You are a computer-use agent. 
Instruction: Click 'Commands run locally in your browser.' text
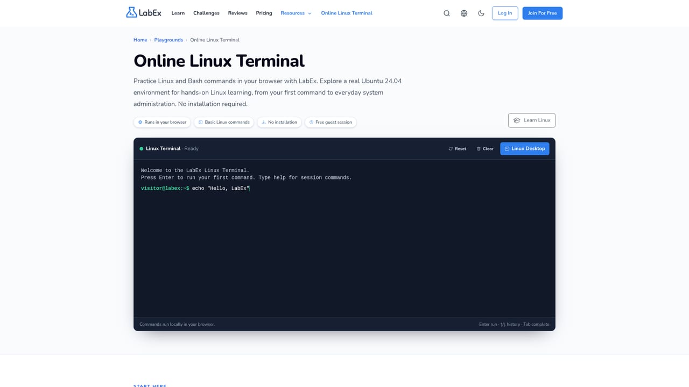pyautogui.click(x=177, y=324)
